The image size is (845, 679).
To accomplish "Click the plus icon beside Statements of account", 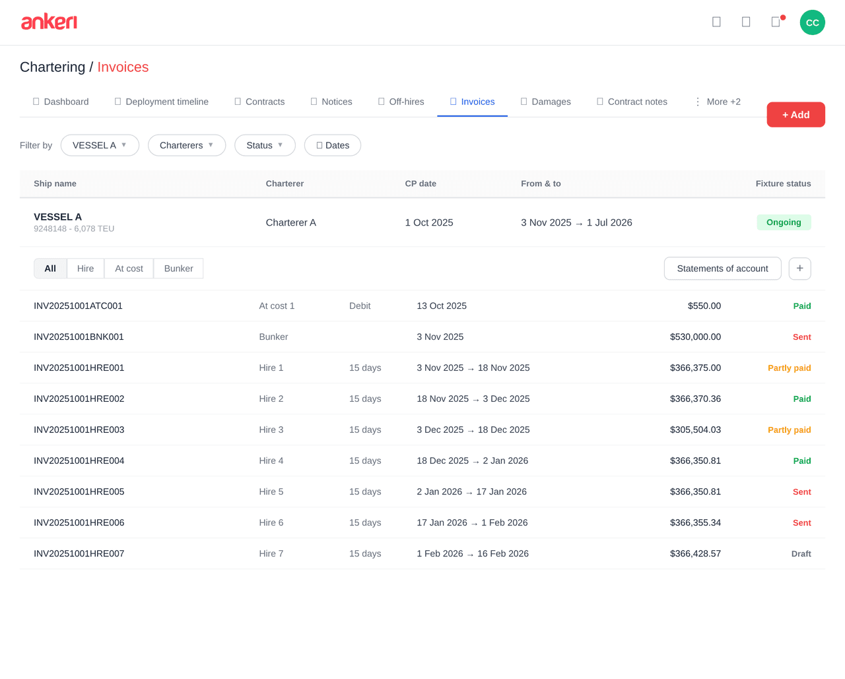I will pos(799,268).
